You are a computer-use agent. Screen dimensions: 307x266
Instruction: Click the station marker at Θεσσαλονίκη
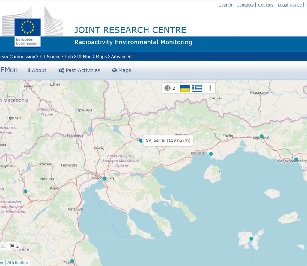pos(104,179)
